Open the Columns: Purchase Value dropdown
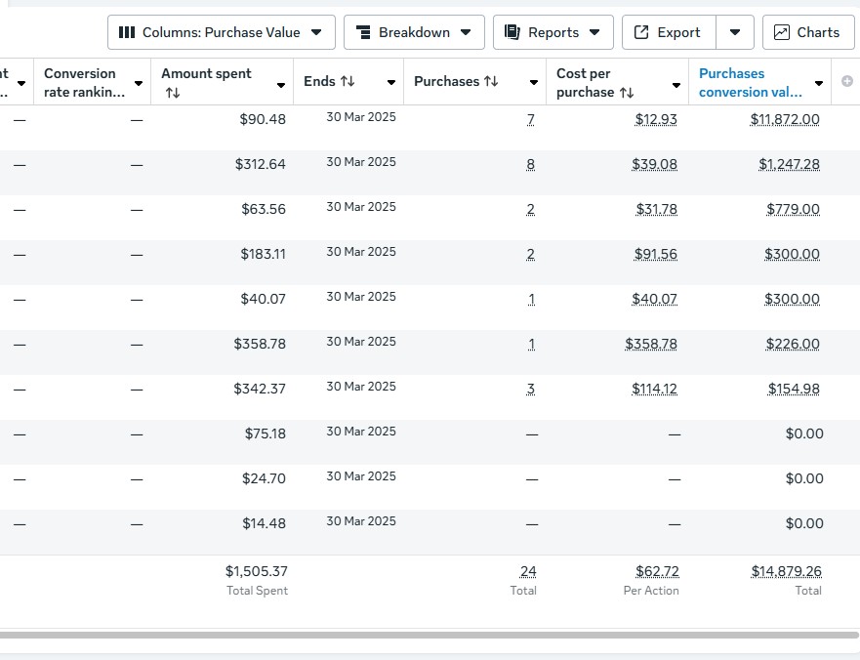This screenshot has width=860, height=660. click(x=221, y=32)
